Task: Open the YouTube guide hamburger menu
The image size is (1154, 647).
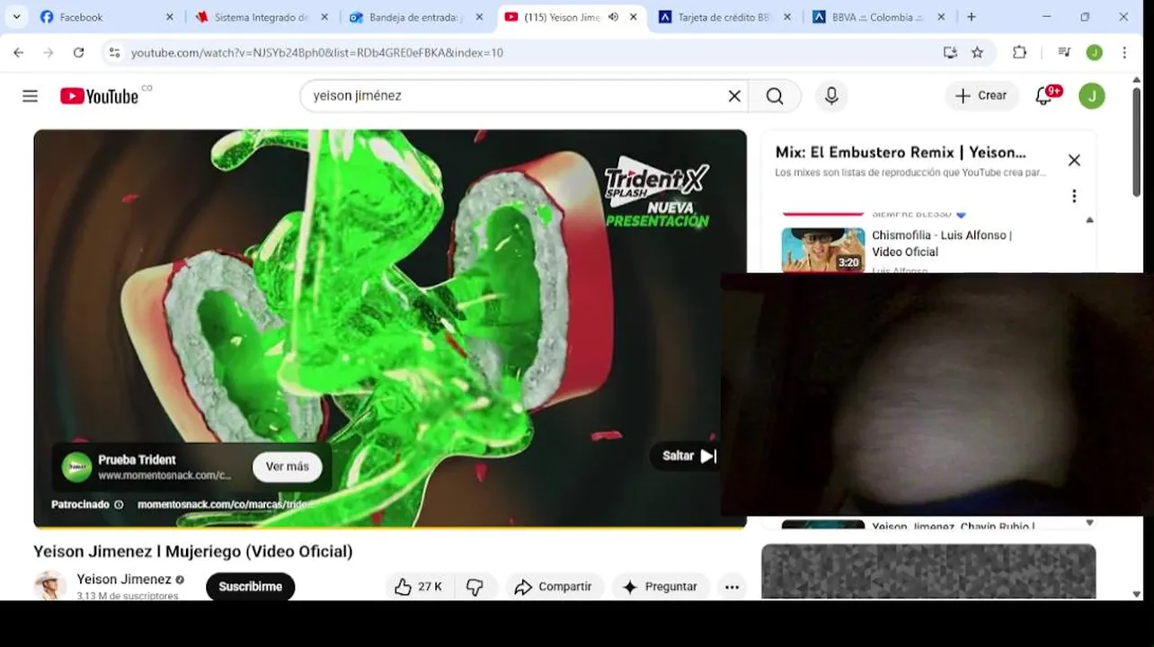Action: tap(30, 96)
